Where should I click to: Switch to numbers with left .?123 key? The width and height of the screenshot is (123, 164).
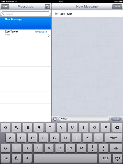pyautogui.click(x=5, y=158)
